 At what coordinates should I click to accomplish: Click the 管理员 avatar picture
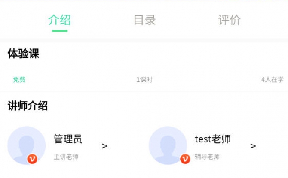27,145
